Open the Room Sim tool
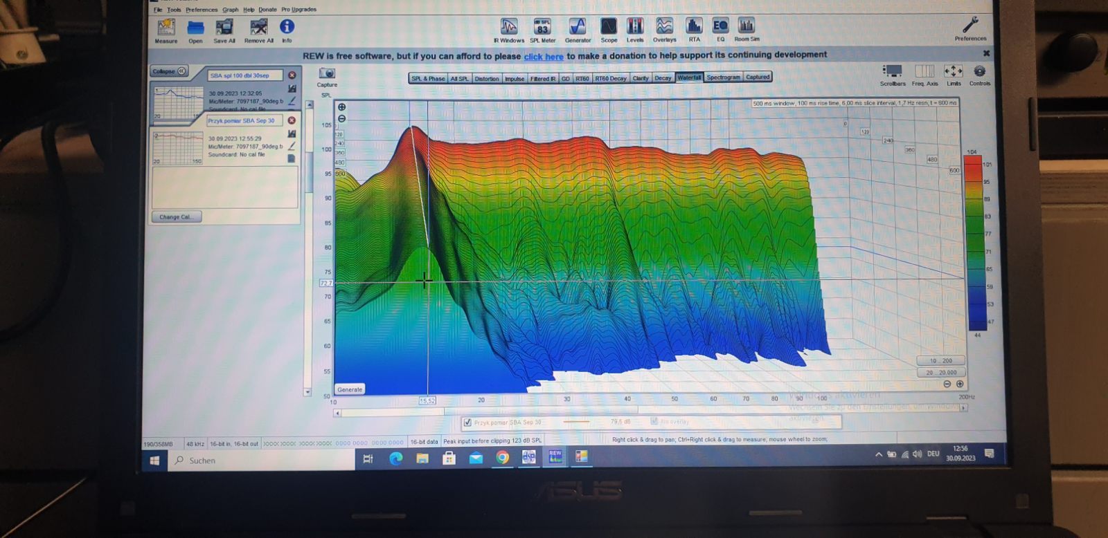Image resolution: width=1108 pixels, height=538 pixels. click(x=746, y=26)
